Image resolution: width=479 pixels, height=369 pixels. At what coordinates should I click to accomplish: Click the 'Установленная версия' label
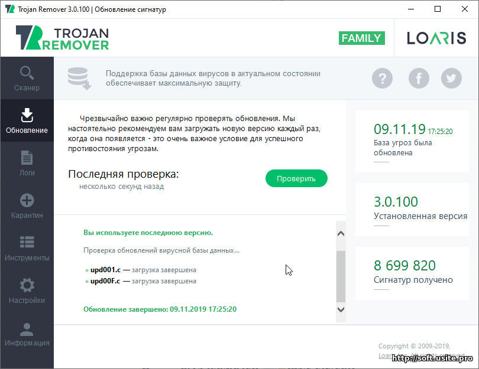point(420,216)
